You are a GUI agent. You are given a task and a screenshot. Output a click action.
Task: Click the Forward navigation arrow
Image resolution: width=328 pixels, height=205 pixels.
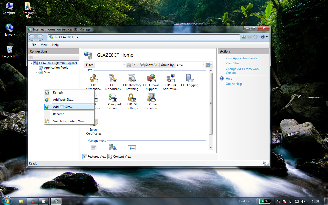[x=40, y=37]
